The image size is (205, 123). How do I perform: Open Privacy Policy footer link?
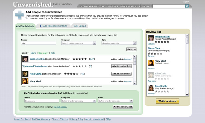[77, 119]
